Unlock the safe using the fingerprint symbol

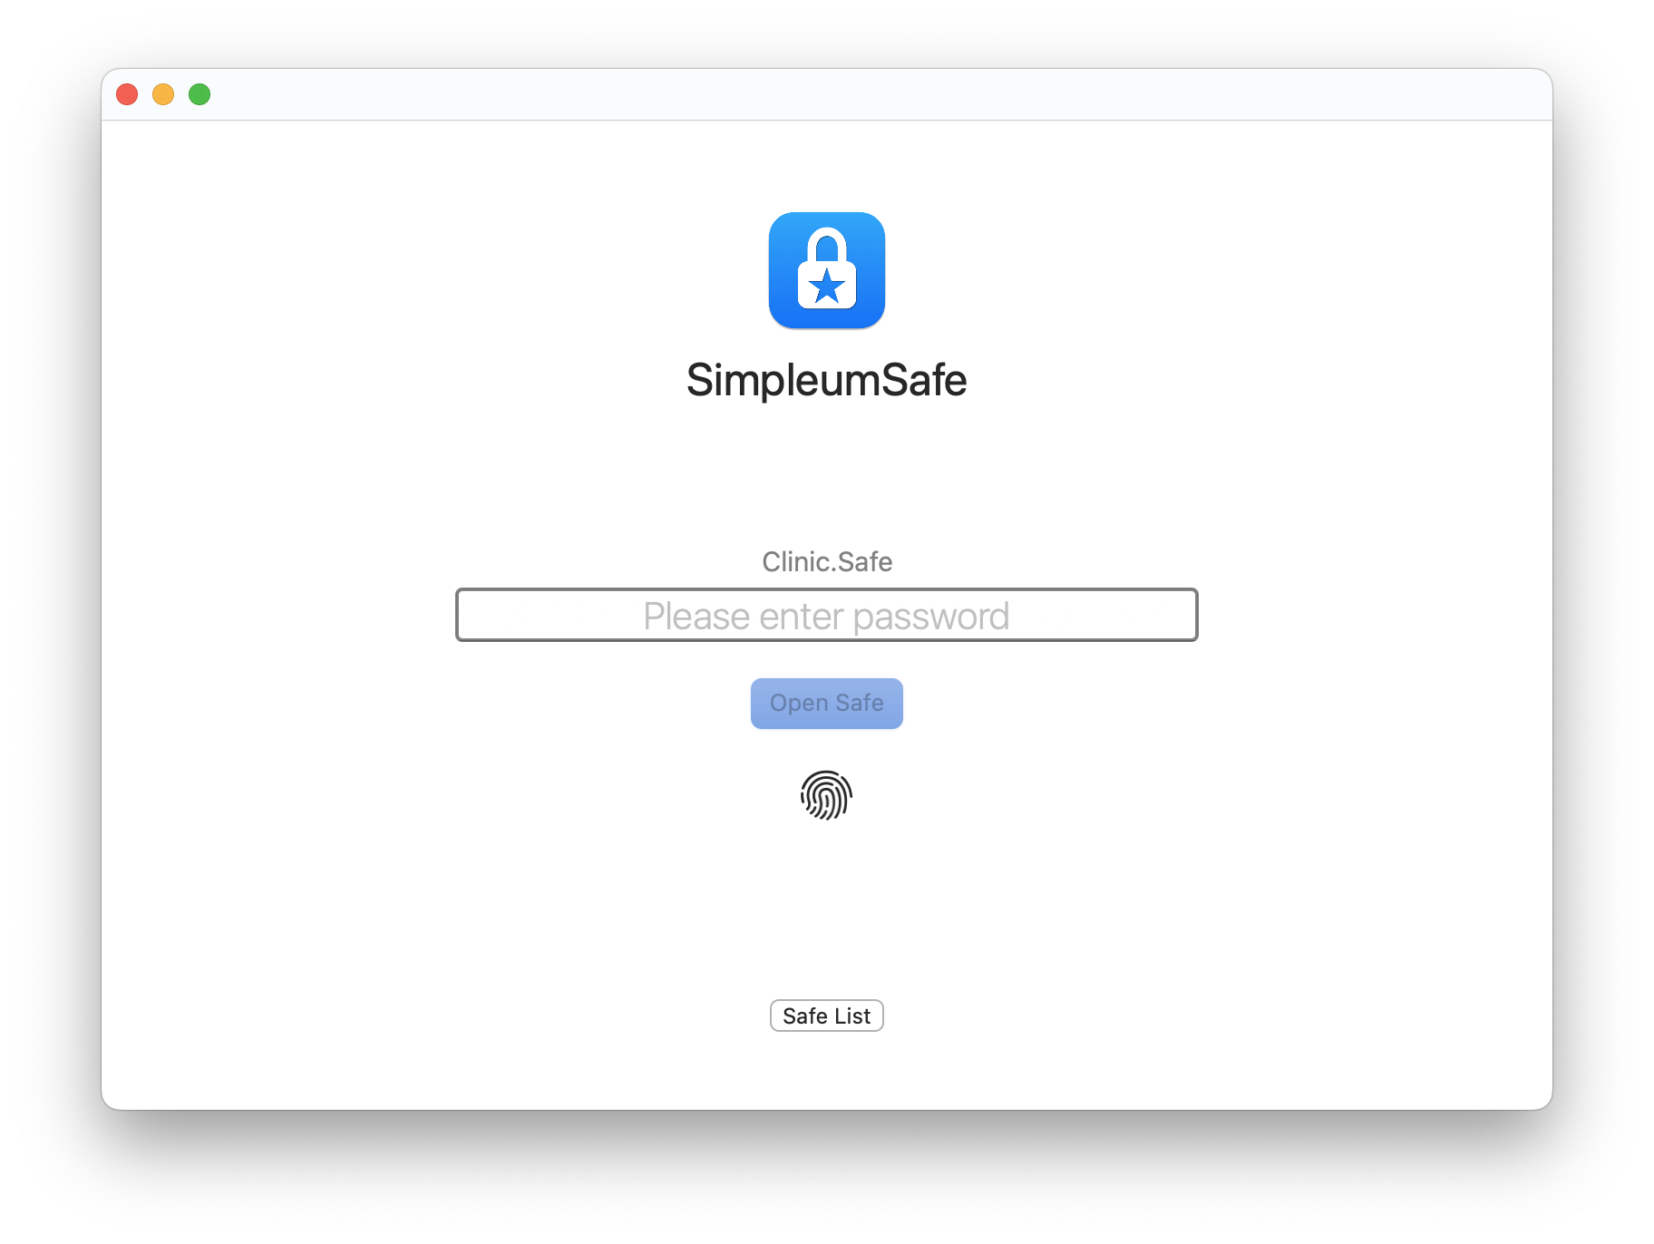coord(826,795)
